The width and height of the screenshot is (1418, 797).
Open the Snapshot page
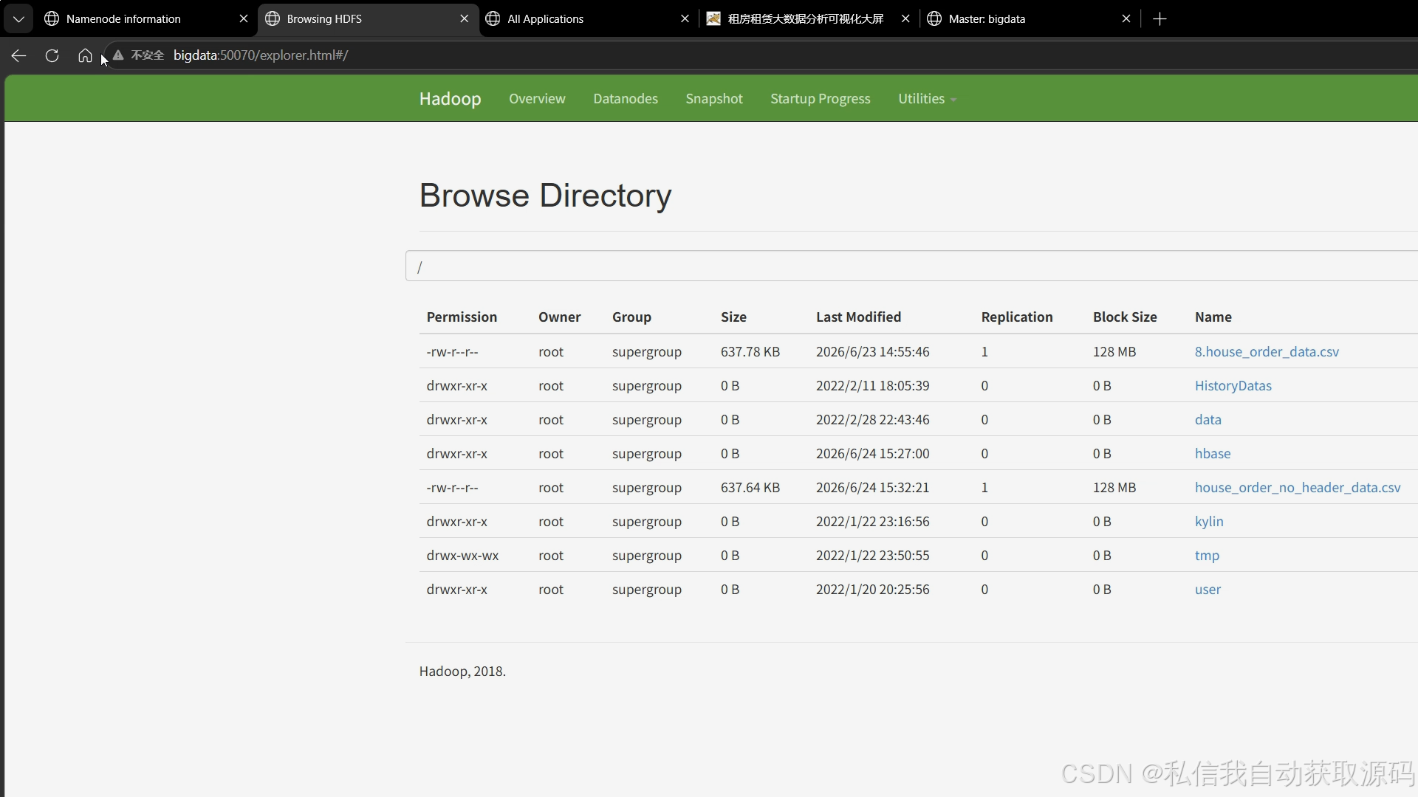click(x=714, y=99)
